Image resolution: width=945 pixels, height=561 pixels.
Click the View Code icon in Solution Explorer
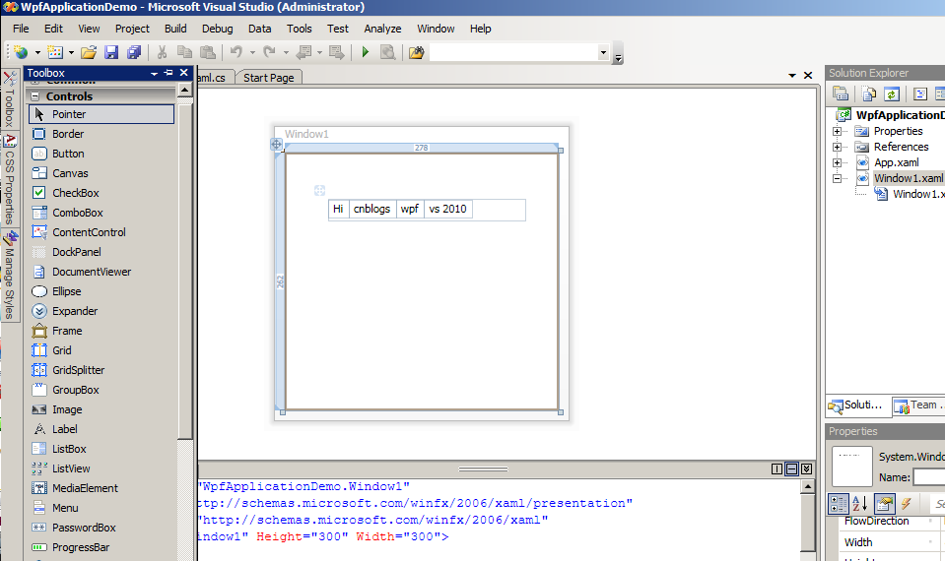coord(919,93)
